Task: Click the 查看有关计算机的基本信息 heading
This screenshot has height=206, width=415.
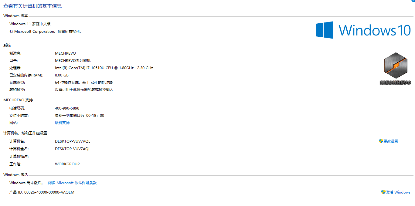Action: [x=32, y=6]
